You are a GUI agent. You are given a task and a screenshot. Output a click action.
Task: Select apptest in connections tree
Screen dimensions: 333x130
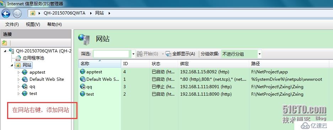pos(37,72)
